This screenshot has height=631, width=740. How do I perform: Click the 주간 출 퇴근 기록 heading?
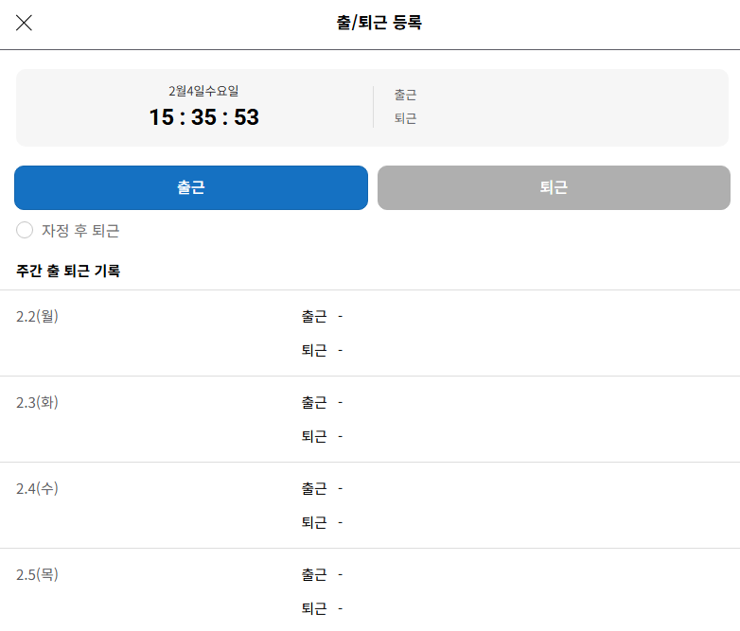click(68, 272)
